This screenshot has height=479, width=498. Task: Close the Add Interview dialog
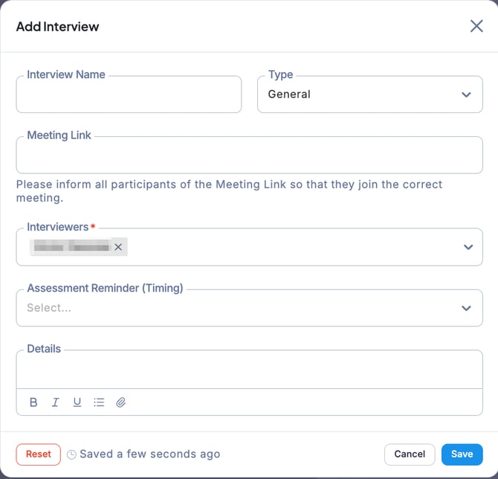point(476,26)
